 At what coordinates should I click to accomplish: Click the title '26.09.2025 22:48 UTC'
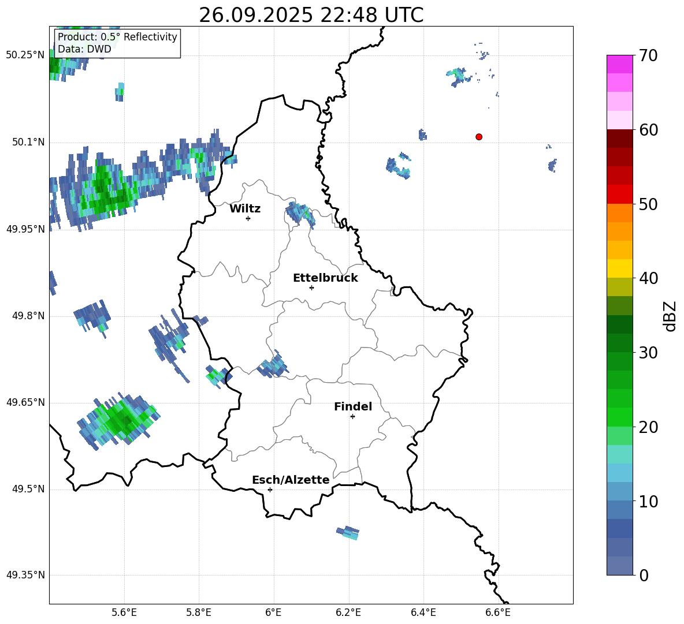[311, 15]
